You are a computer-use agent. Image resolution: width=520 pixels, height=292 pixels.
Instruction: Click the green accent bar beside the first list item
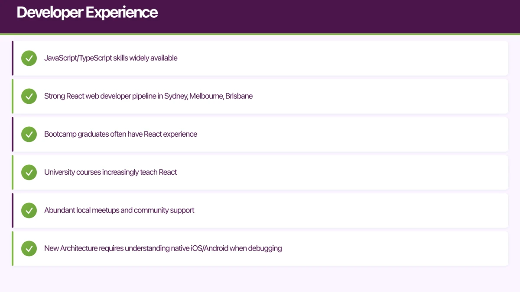[13, 58]
